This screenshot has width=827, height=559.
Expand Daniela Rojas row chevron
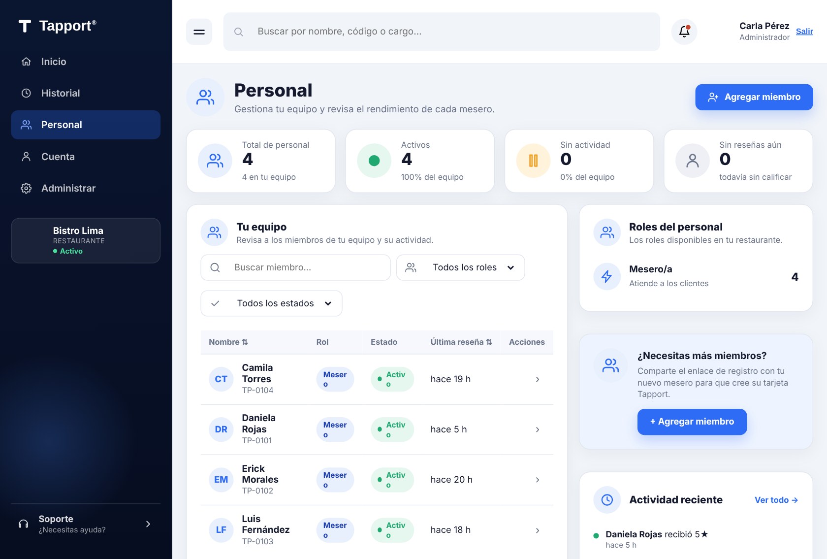pos(538,429)
